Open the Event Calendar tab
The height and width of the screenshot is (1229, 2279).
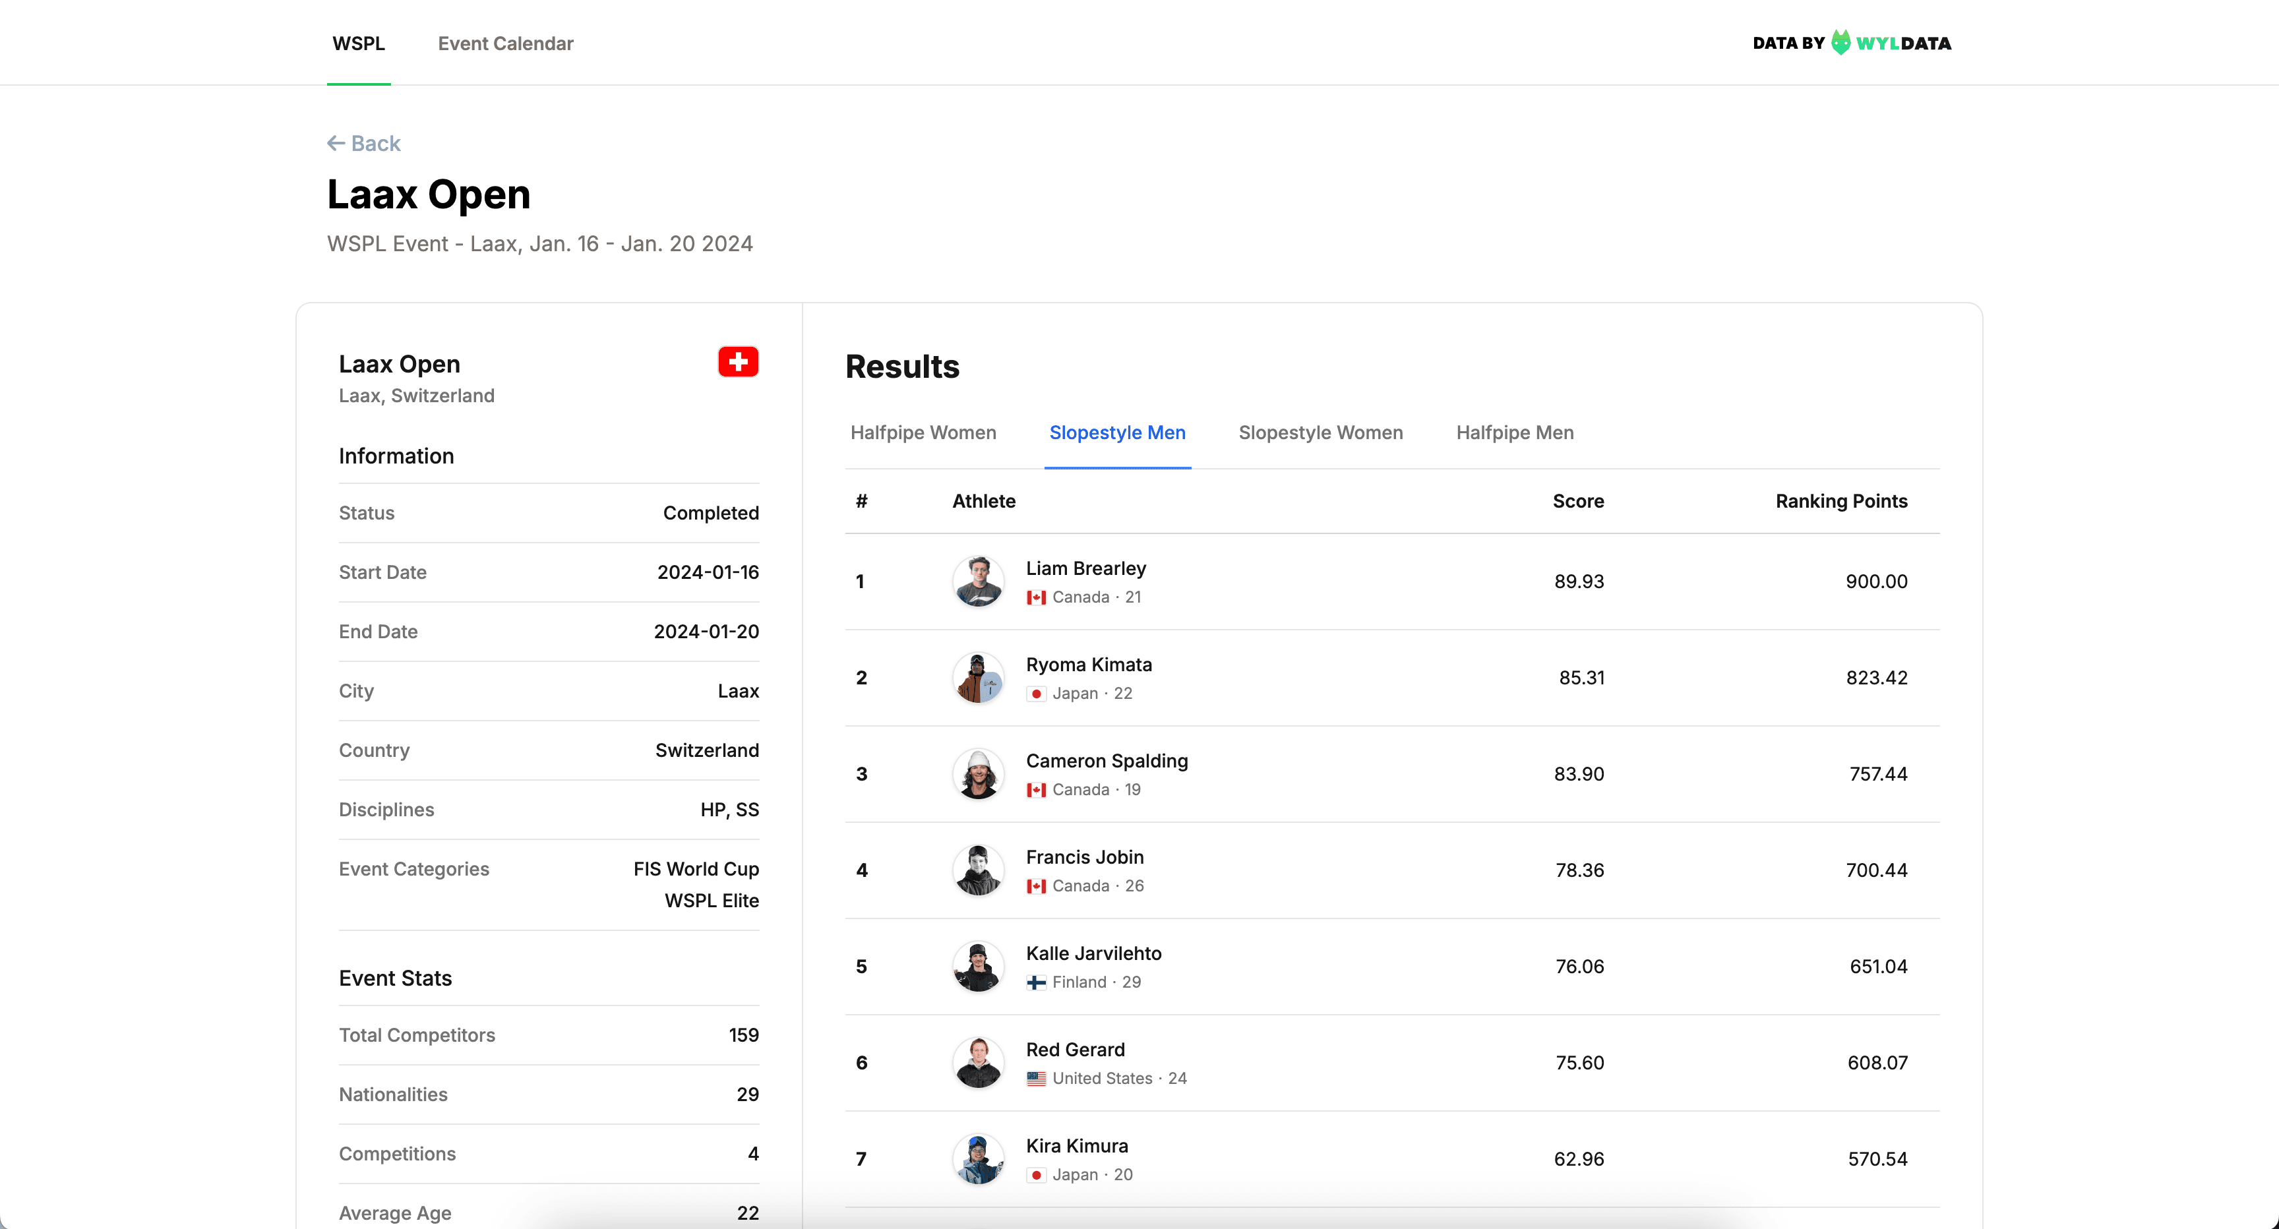click(505, 44)
